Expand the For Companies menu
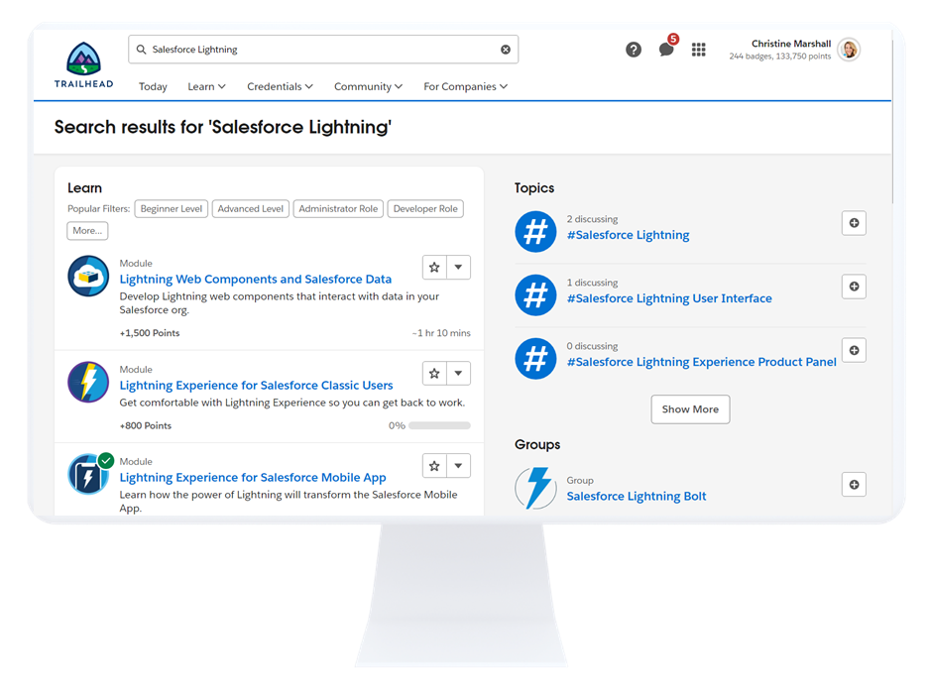 [465, 86]
